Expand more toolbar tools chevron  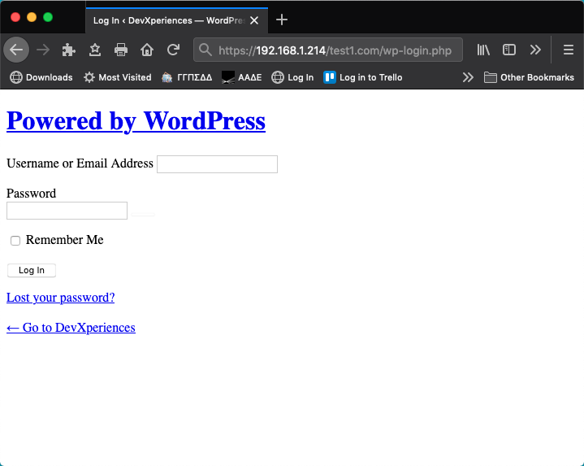535,50
